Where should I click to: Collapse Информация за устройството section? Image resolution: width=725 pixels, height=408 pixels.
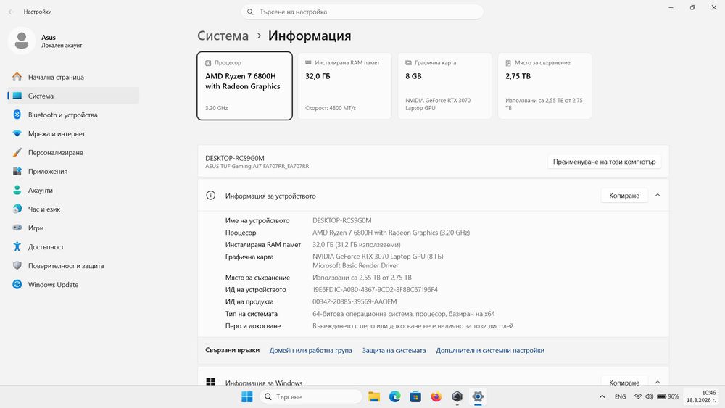(x=658, y=196)
